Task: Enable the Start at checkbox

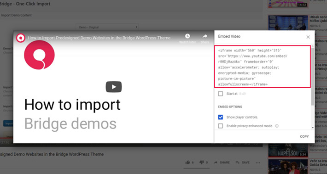Action: point(221,94)
